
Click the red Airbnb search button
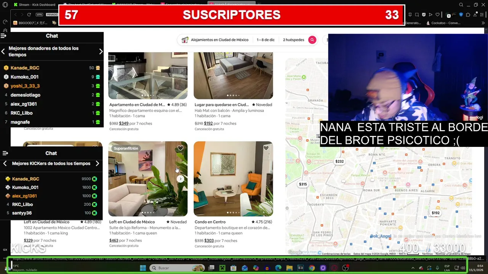[x=312, y=40]
